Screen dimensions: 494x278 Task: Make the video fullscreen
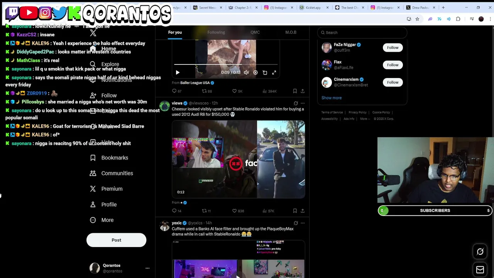click(274, 73)
